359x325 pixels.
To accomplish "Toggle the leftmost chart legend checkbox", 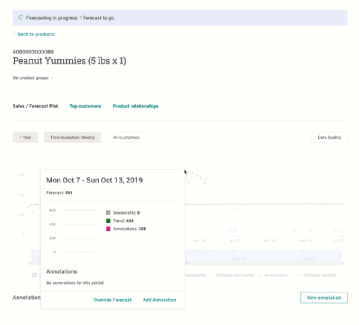I will point(34,275).
